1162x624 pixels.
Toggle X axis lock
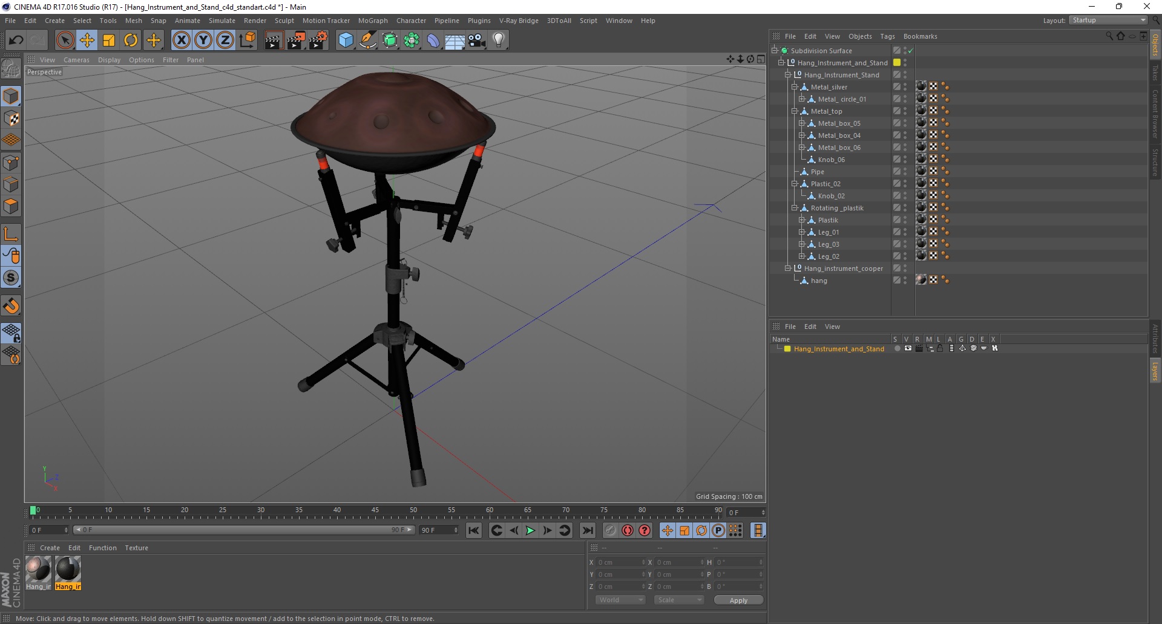point(181,41)
